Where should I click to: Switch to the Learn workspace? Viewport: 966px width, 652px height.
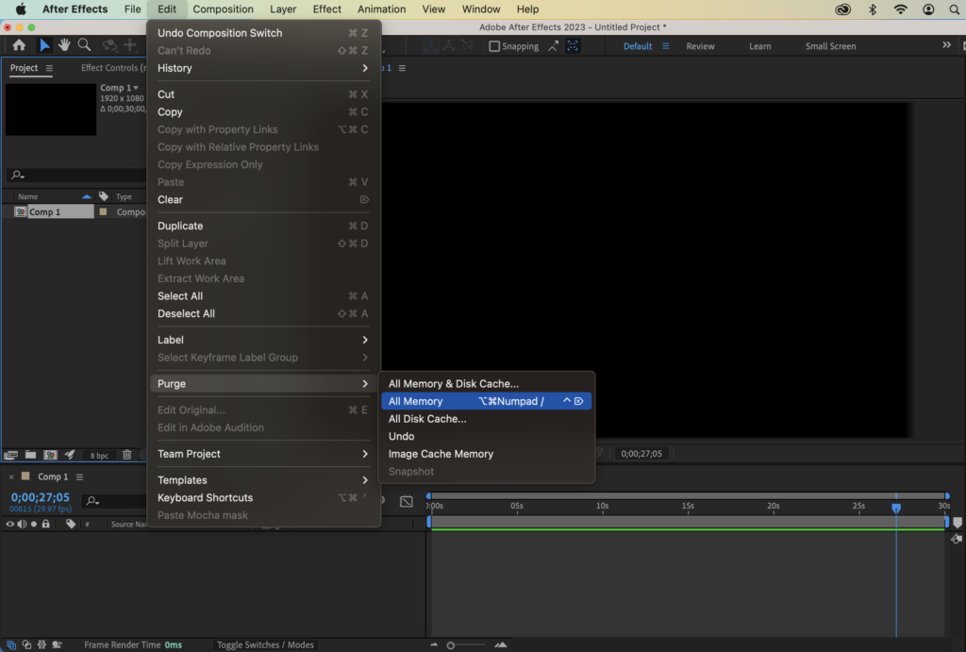[x=759, y=46]
